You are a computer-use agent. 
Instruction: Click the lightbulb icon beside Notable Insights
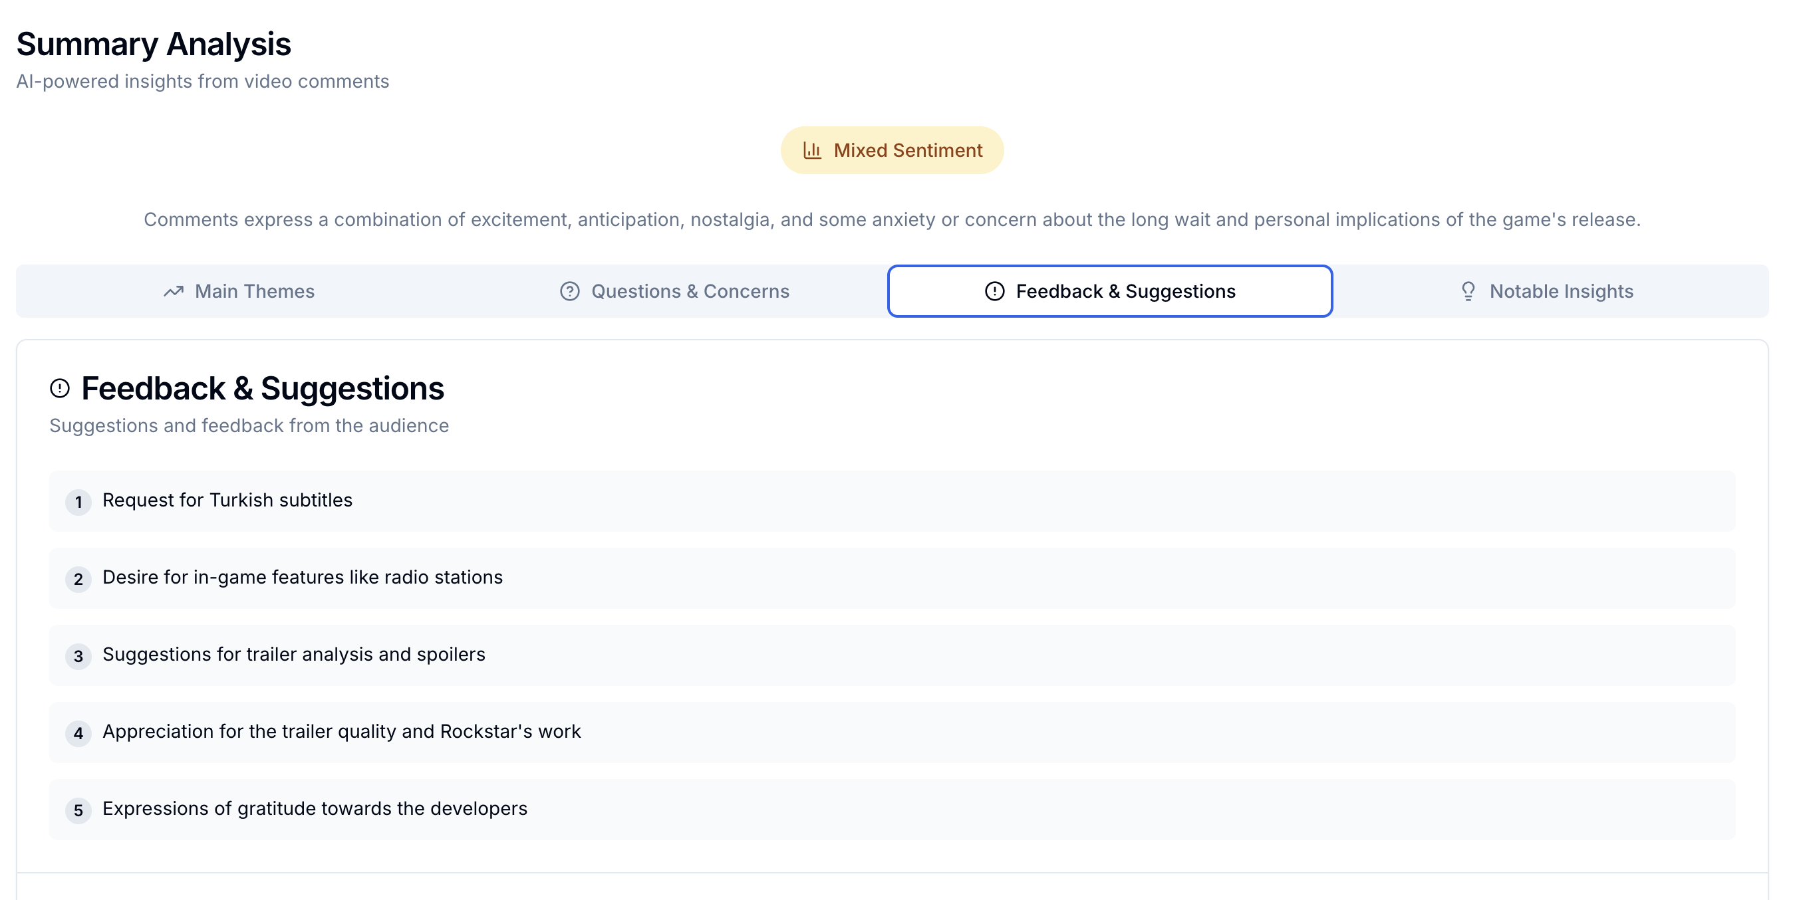[1467, 291]
